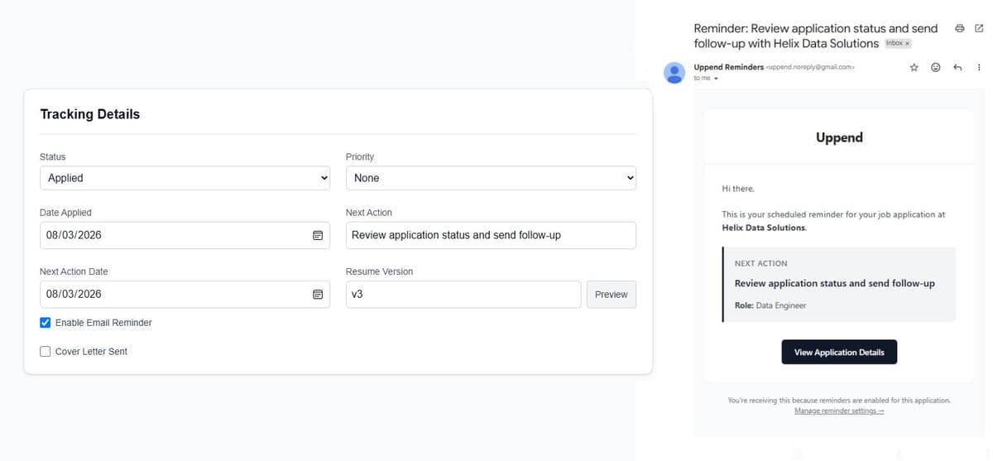The image size is (993, 461).
Task: Star the Uppend Reminders email
Action: coord(914,67)
